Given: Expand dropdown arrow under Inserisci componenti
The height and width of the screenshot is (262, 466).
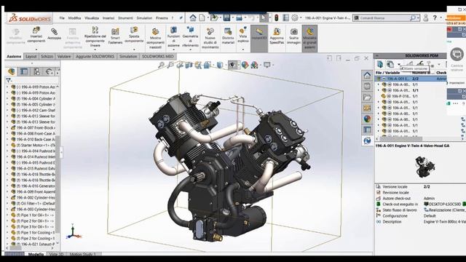Looking at the screenshot, I should [x=36, y=49].
